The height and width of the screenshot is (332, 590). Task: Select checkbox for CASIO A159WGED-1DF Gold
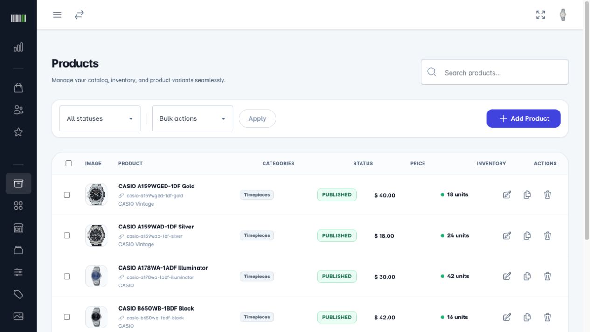tap(67, 194)
